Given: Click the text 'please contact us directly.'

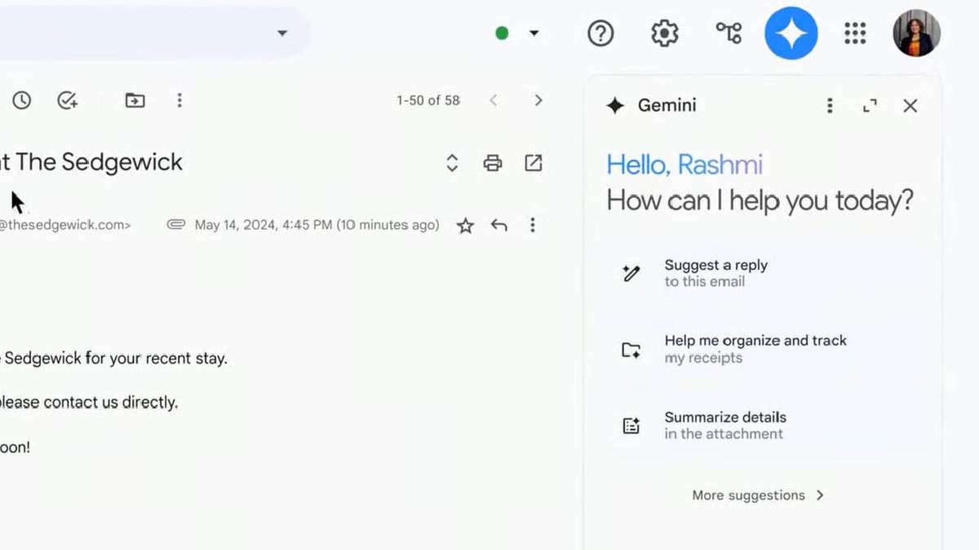Looking at the screenshot, I should (89, 403).
